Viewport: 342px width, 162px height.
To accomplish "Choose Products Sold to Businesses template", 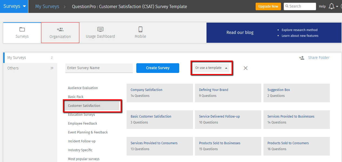I will coord(228,146).
